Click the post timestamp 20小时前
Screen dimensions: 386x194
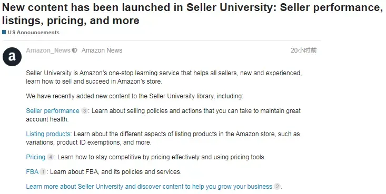tap(303, 50)
